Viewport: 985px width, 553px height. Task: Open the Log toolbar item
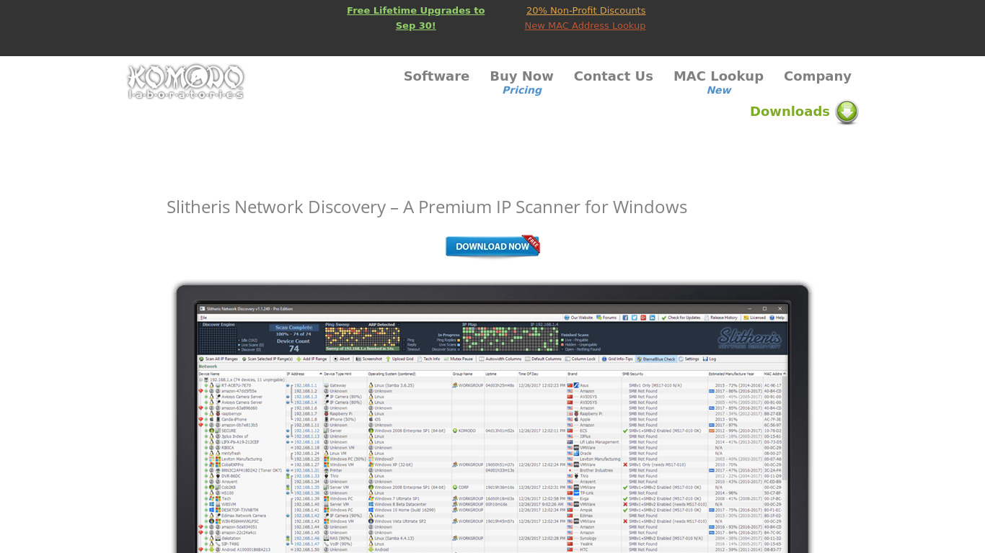click(710, 359)
